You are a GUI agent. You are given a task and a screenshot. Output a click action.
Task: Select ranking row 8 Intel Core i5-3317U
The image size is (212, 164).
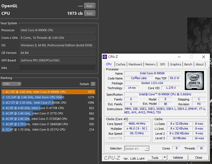pyautogui.click(x=48, y=130)
